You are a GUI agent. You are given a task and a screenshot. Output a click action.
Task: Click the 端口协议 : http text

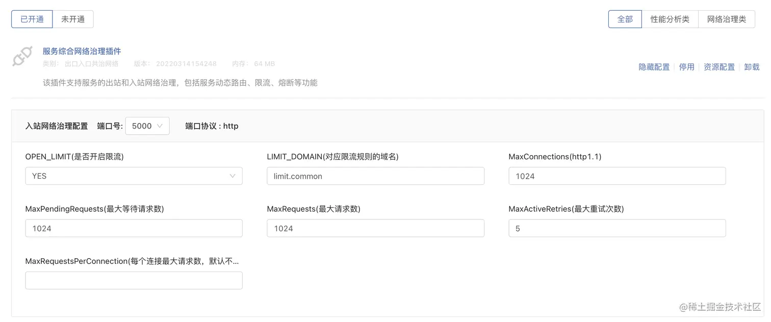(x=212, y=126)
